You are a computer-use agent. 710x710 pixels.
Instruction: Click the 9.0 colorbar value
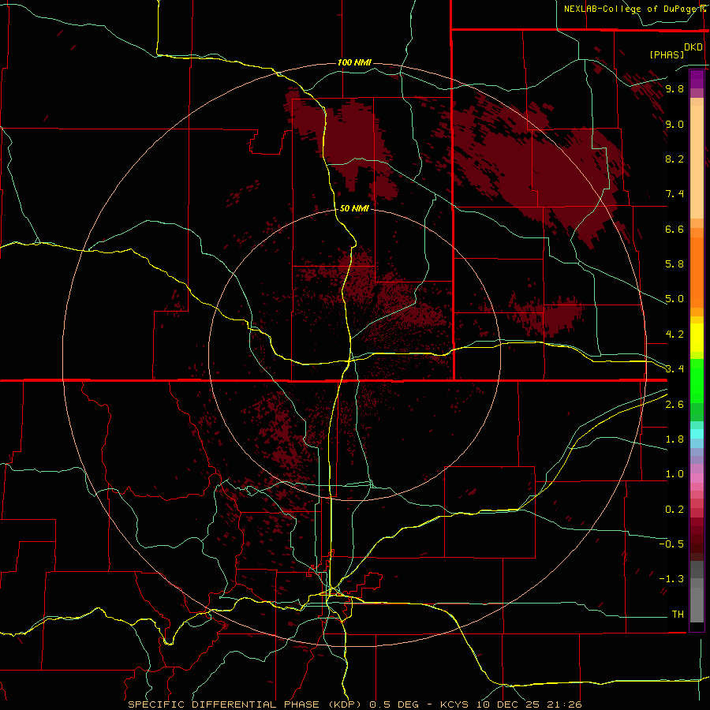coord(674,124)
